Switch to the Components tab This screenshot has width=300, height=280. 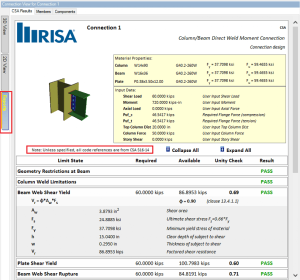pyautogui.click(x=65, y=11)
